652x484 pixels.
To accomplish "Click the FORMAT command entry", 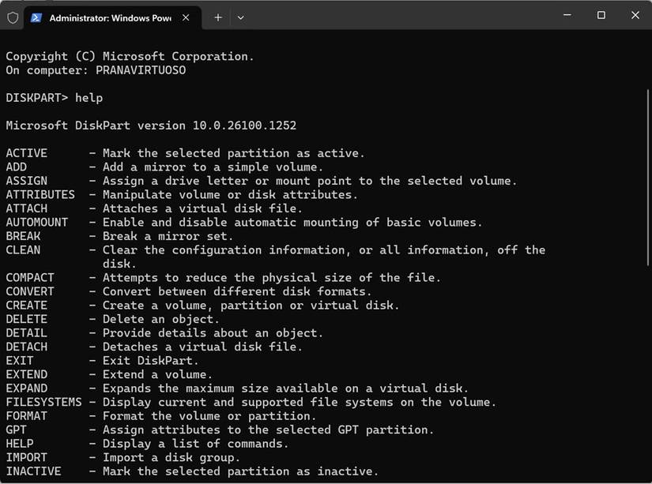I will pos(26,415).
